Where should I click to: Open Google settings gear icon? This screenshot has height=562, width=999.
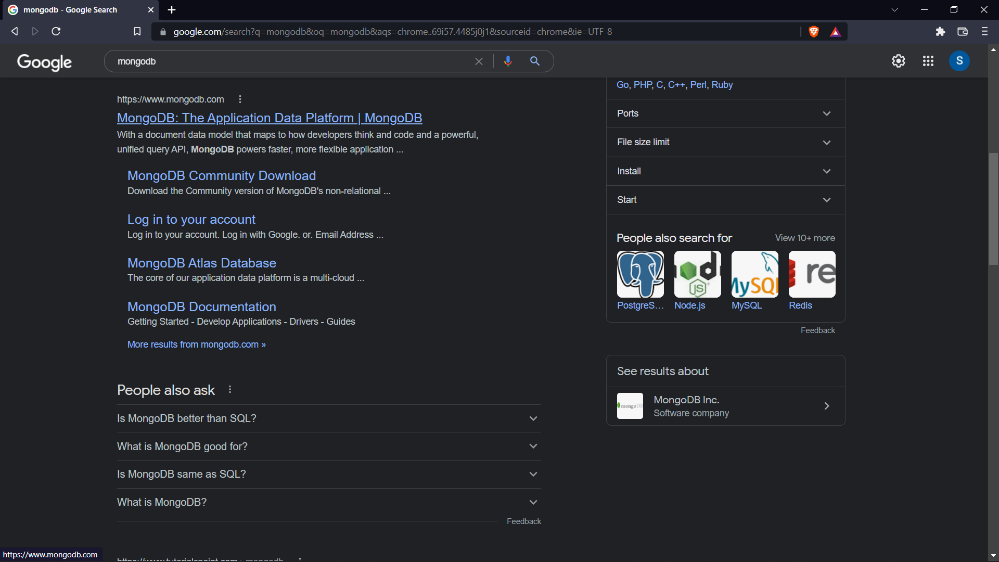(899, 61)
